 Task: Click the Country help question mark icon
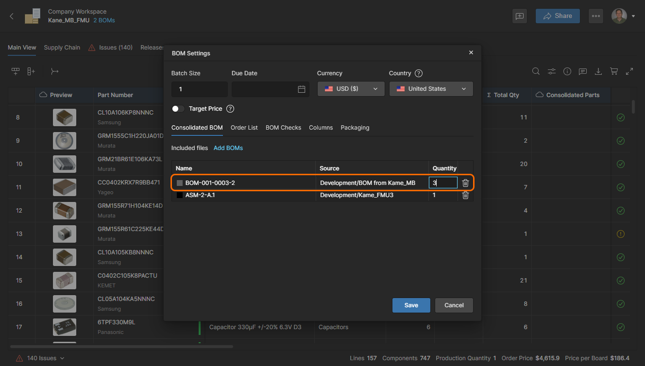click(x=419, y=73)
